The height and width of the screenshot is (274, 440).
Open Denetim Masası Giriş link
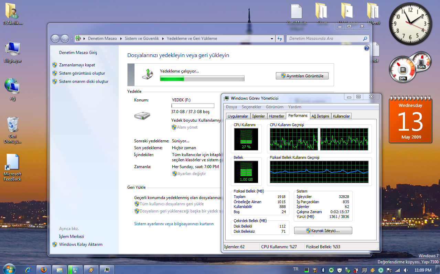tap(78, 53)
